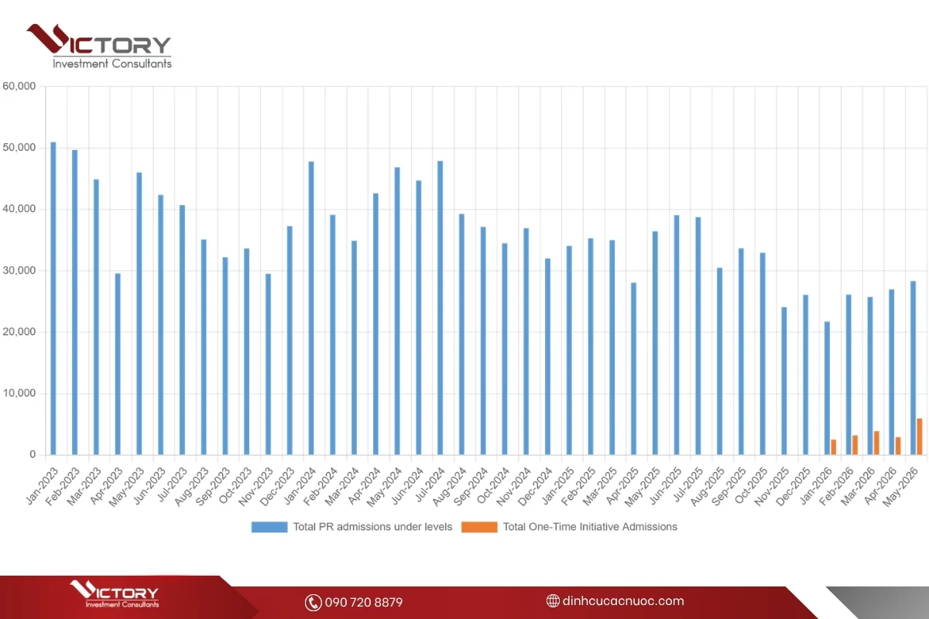Select the Nov-2025 blue bar
Viewport: 929px width, 619px height.
tap(784, 381)
